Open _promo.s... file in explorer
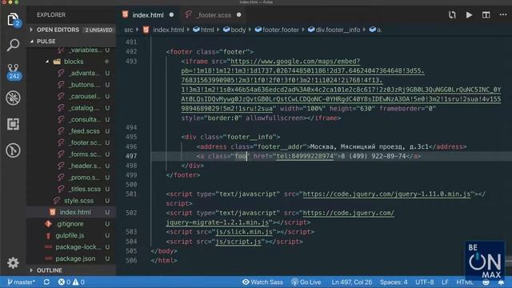512x288 pixels. pos(84,178)
